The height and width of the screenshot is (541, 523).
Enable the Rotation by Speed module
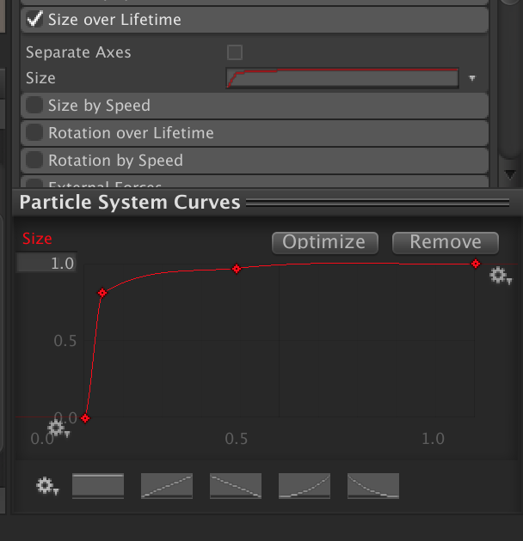(34, 160)
